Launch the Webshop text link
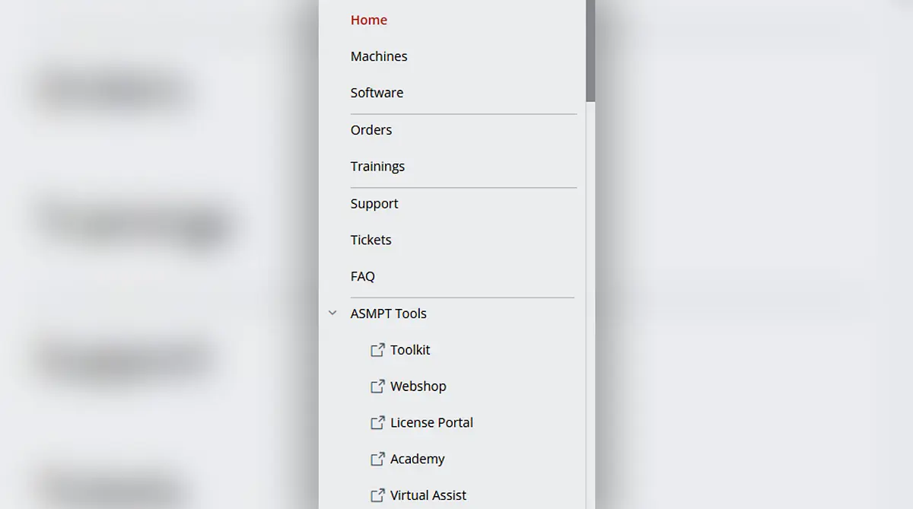The width and height of the screenshot is (913, 509). pos(418,387)
